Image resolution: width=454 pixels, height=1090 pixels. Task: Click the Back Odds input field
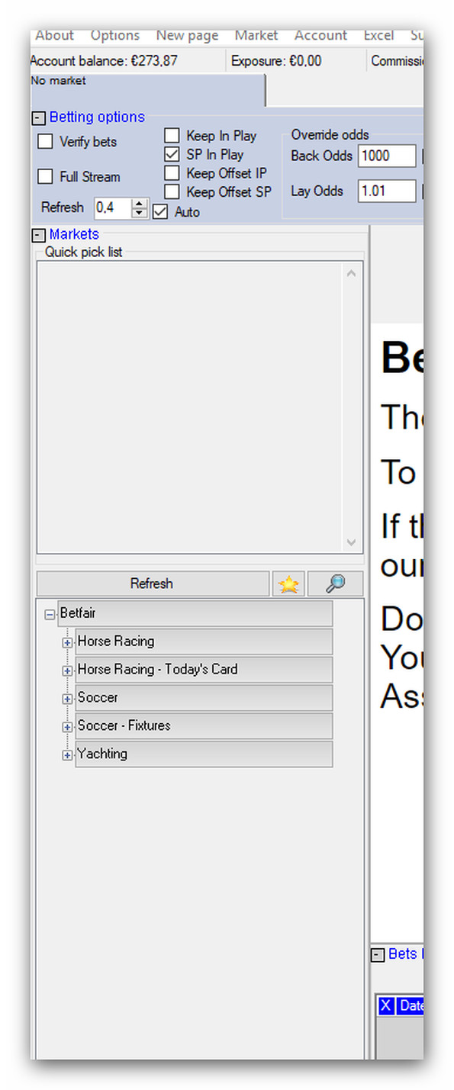[387, 156]
